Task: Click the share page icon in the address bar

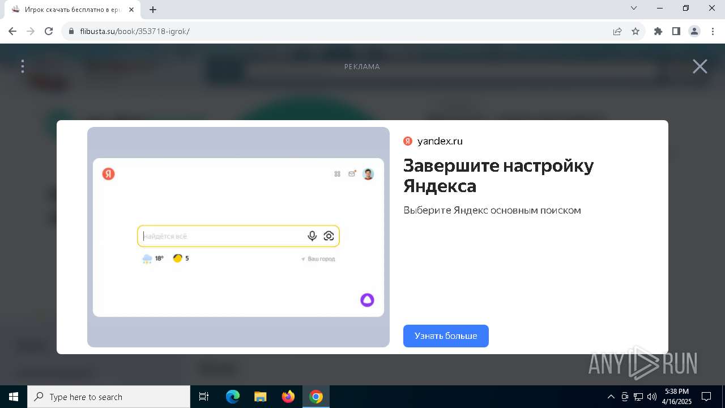Action: [617, 31]
